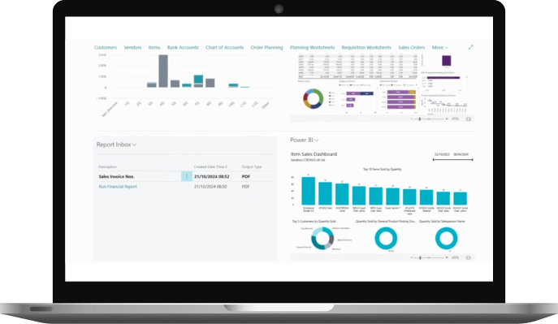
Task: Click the zoom slider handle in upper Power BI report
Action: click(x=420, y=119)
